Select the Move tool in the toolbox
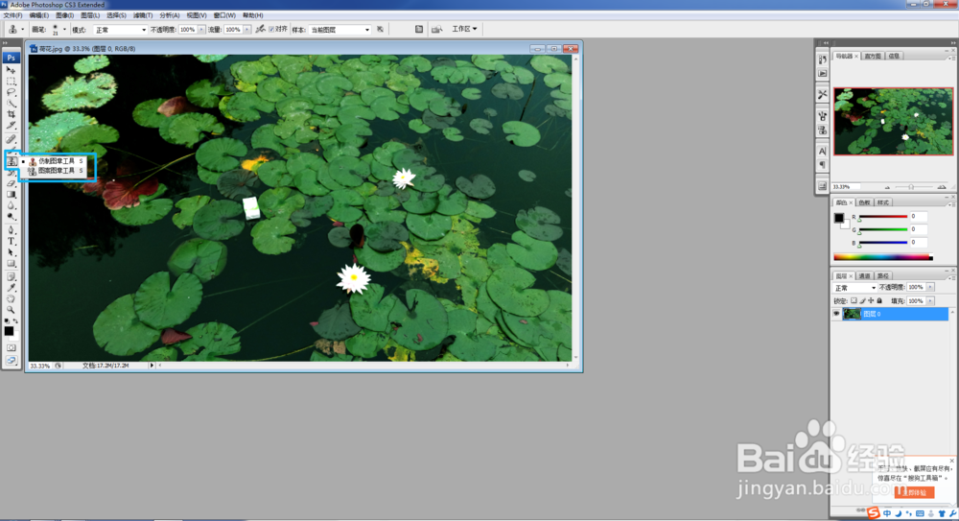 coord(11,70)
